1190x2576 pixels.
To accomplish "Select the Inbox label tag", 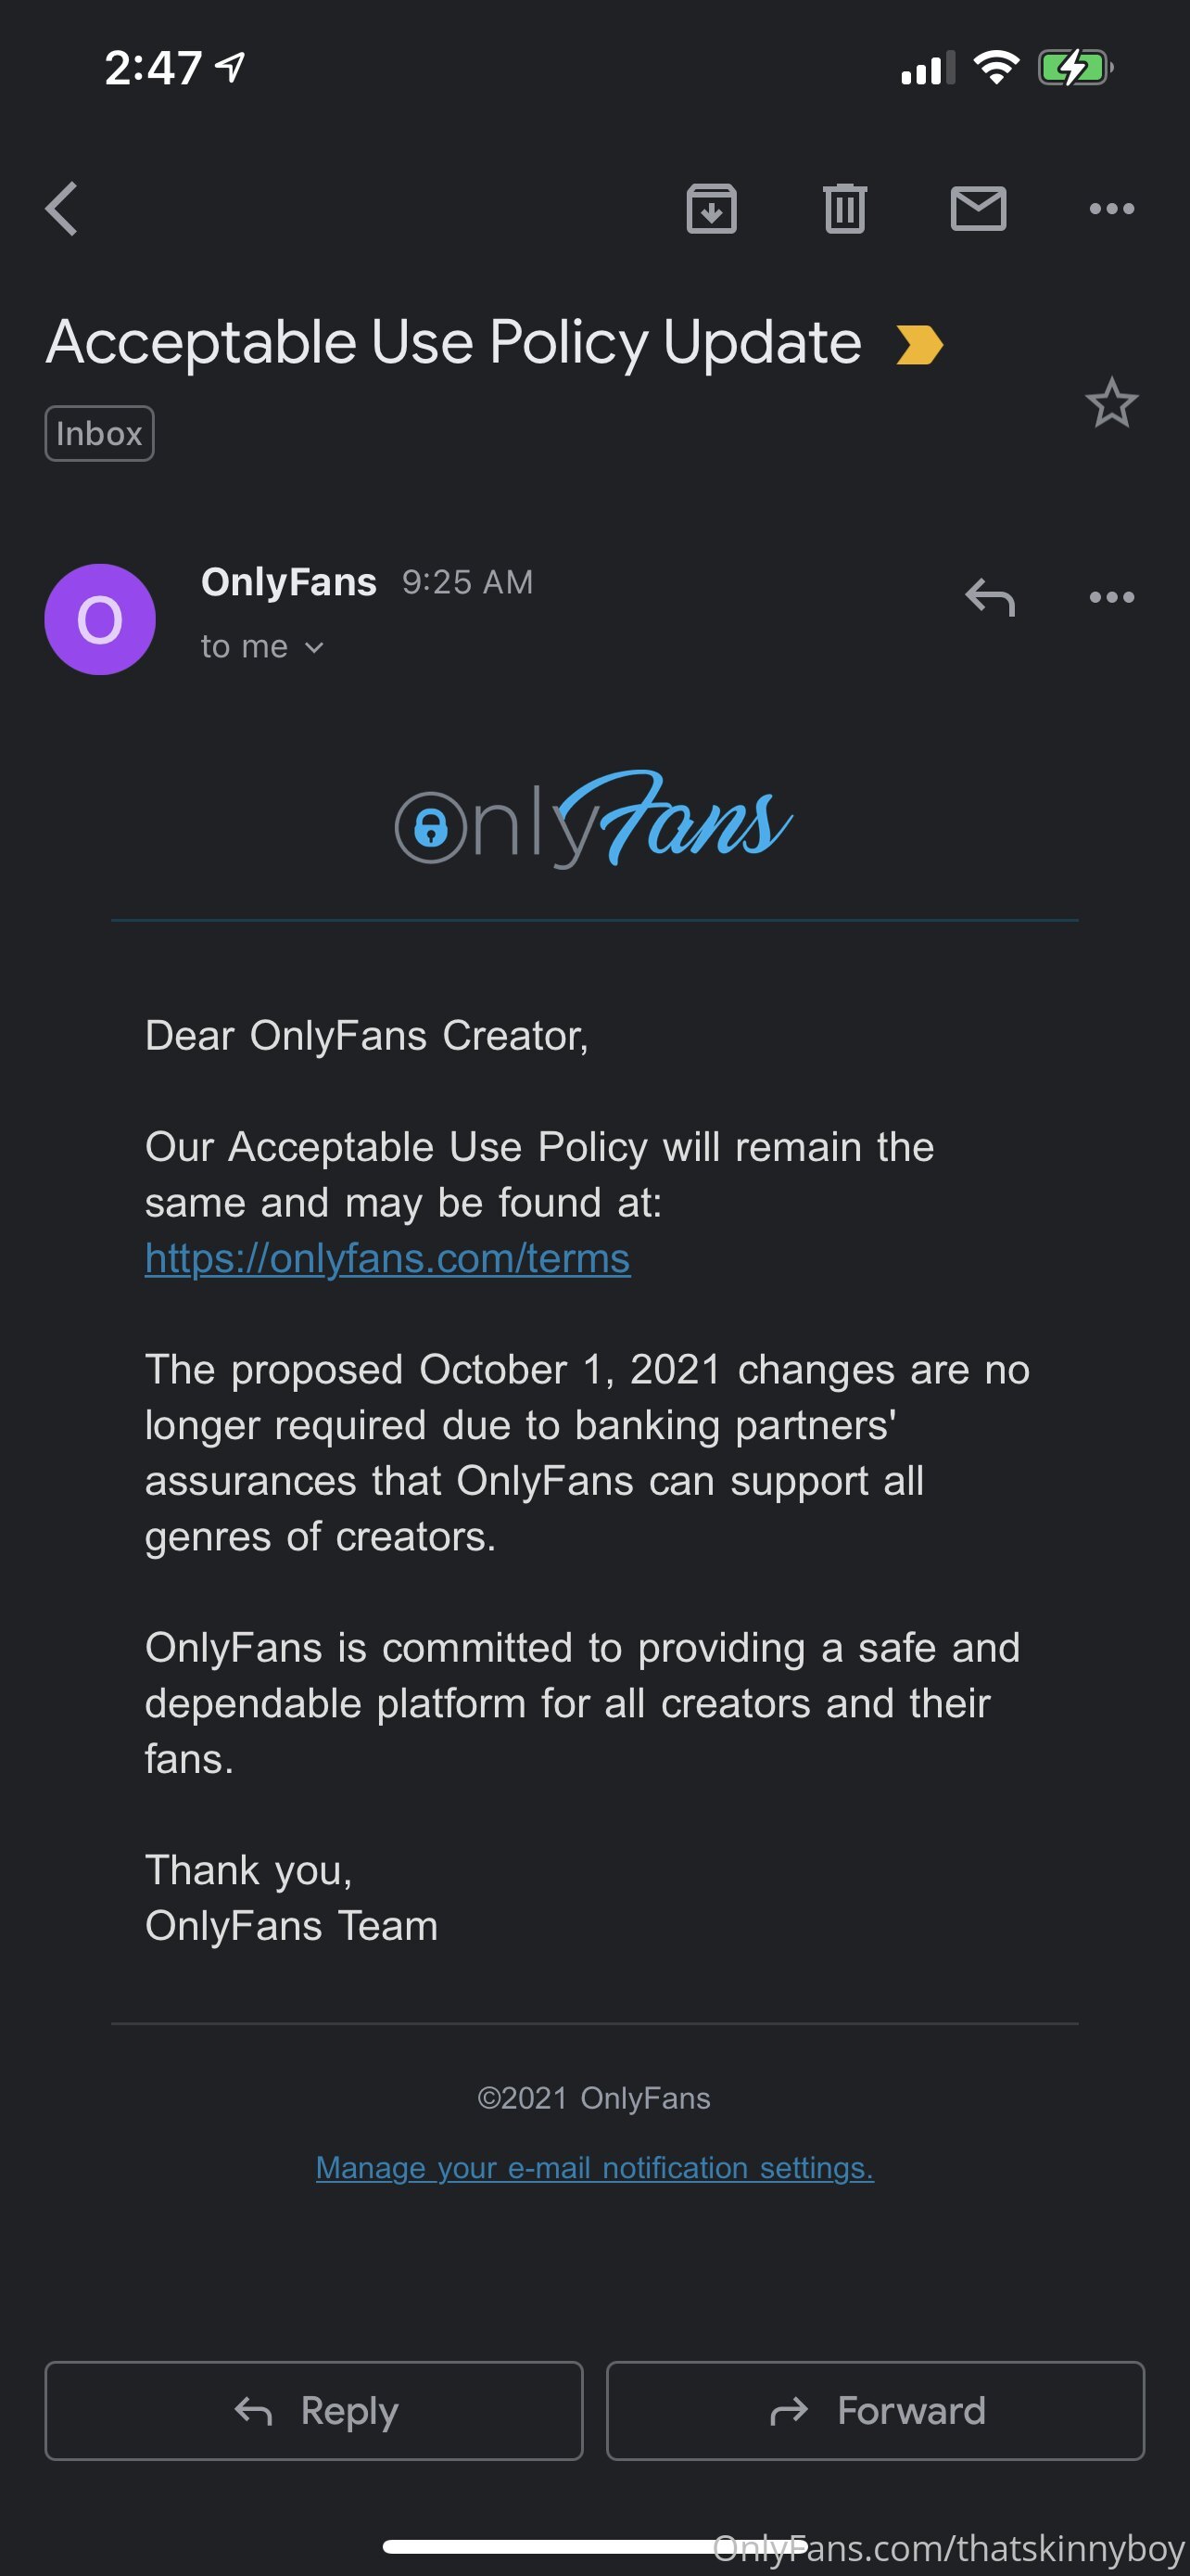I will 99,433.
